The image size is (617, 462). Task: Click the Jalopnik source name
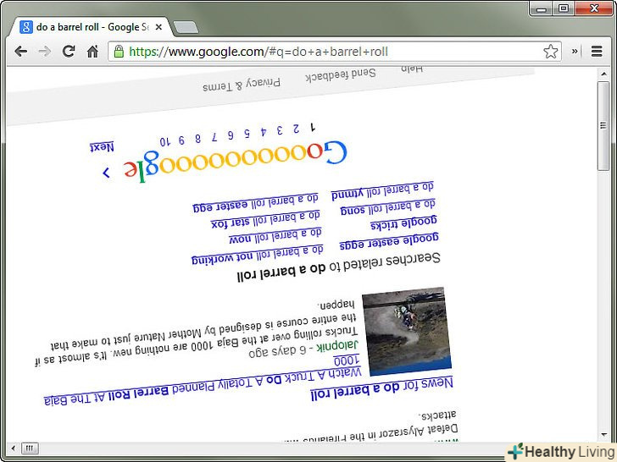(337, 346)
